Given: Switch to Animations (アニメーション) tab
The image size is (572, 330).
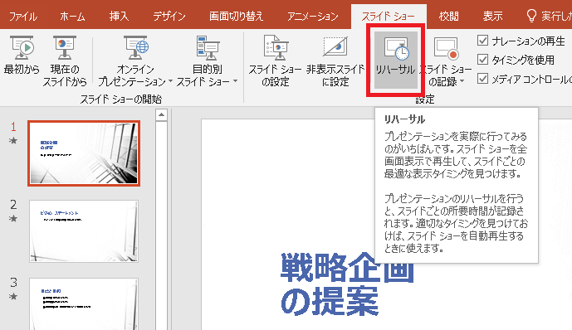Looking at the screenshot, I should 312,16.
